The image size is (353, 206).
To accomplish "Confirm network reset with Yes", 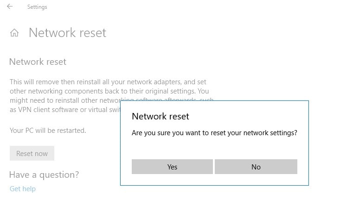I will pyautogui.click(x=172, y=167).
